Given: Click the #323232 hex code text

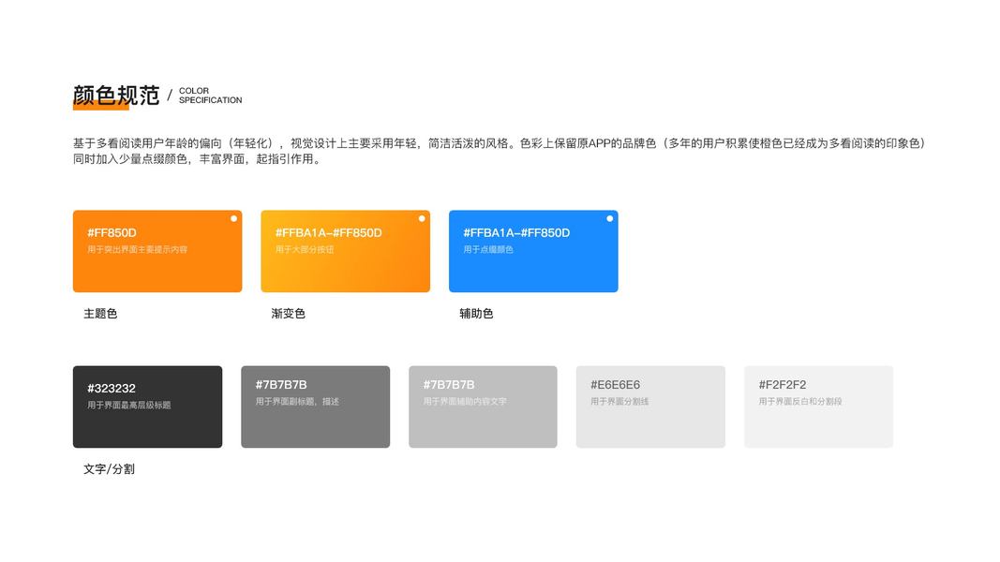Looking at the screenshot, I should (x=112, y=388).
